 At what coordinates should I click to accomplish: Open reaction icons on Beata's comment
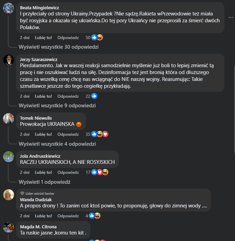click(97, 37)
